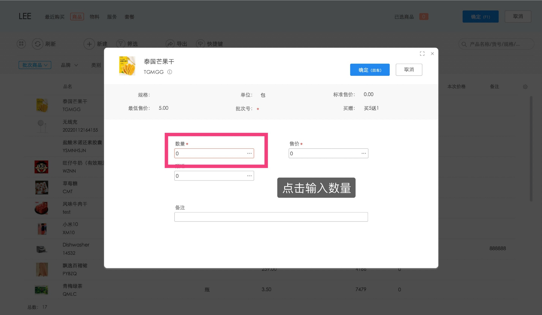The height and width of the screenshot is (315, 542).
Task: Click the dialog's 取消 cancel button
Action: coord(409,69)
